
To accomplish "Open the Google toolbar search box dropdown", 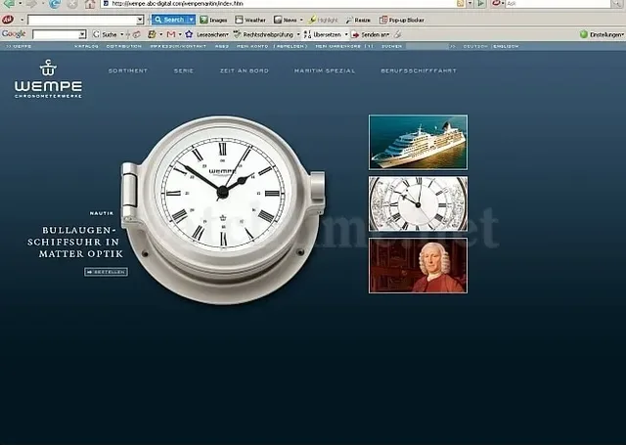I will 82,35.
